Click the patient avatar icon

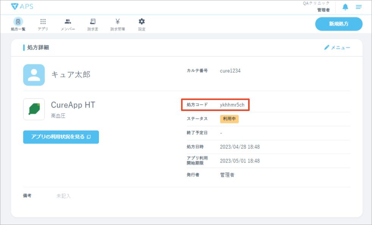point(34,75)
